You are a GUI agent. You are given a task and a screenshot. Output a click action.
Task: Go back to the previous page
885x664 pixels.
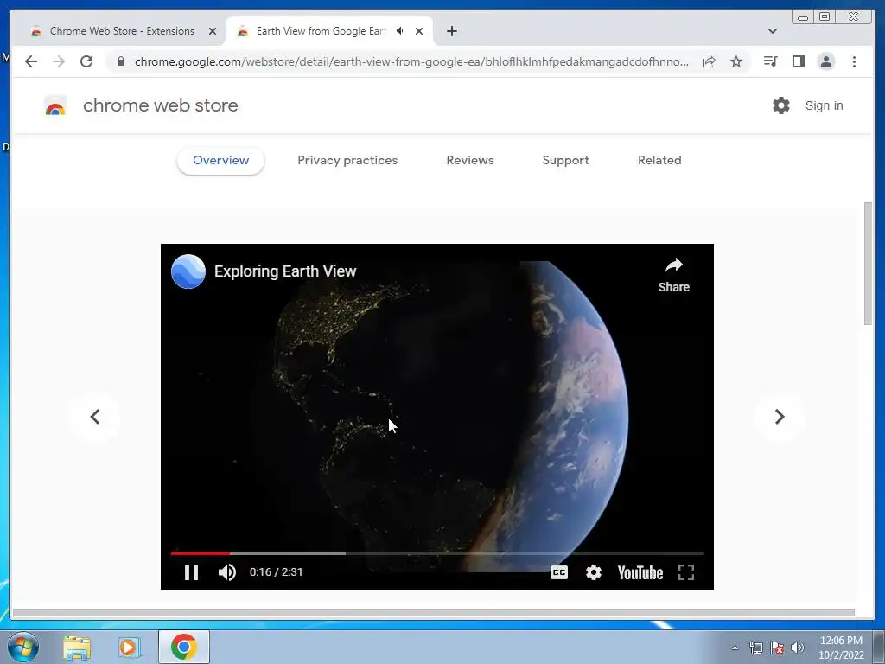31,61
